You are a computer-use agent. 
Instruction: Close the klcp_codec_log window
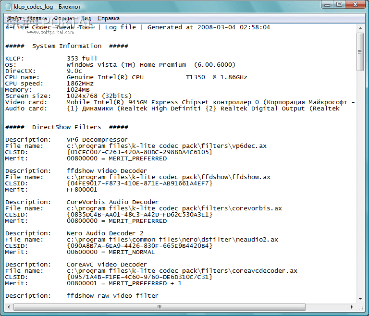[356, 5]
